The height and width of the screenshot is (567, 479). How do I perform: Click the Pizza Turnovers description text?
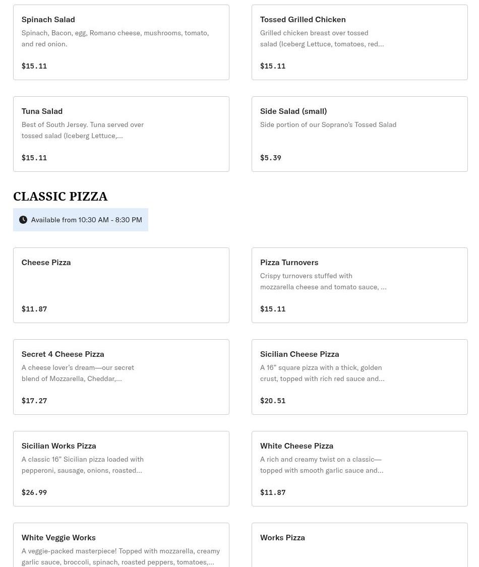323,281
